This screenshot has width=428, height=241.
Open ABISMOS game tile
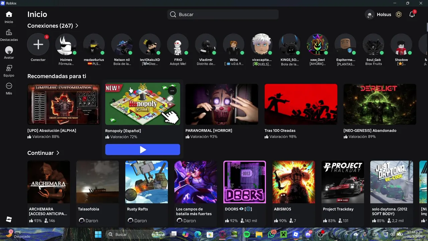[294, 182]
